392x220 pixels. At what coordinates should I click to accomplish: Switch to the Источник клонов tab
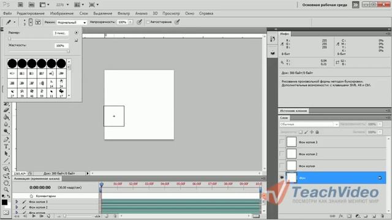293,111
